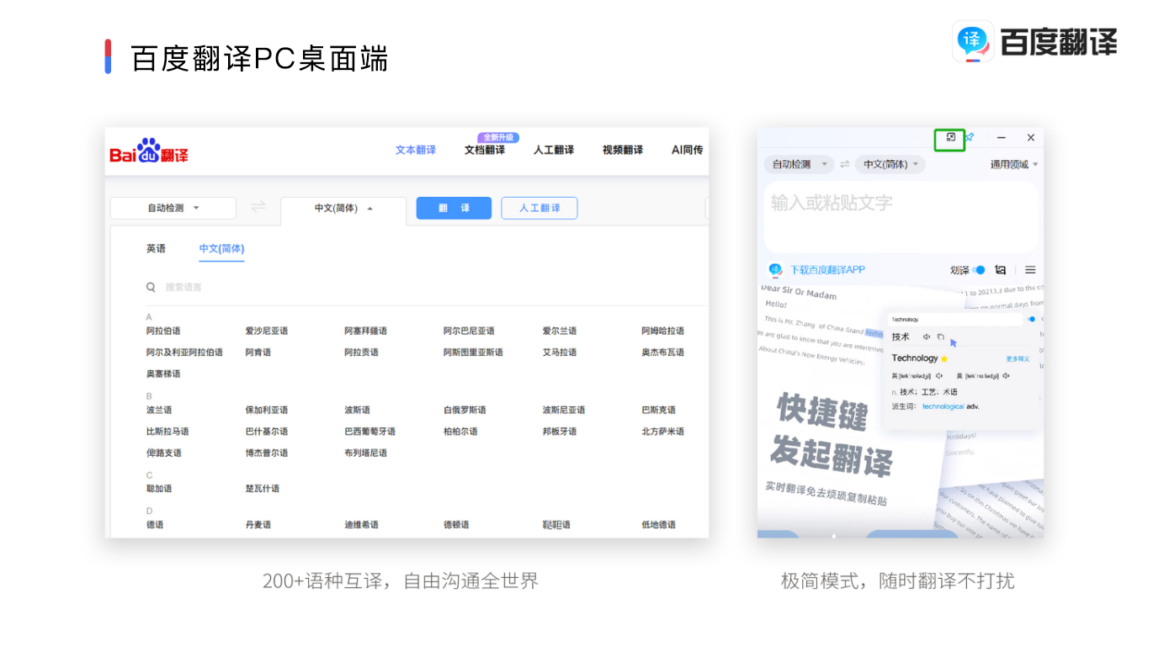
Task: Select 保加利亚语 language
Action: point(267,410)
